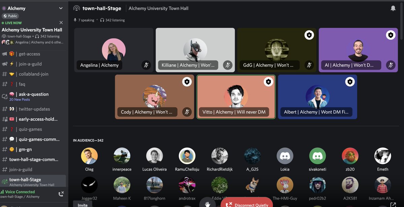Select Angelina's speaker tile
Image resolution: width=404 pixels, height=207 pixels.
114,50
